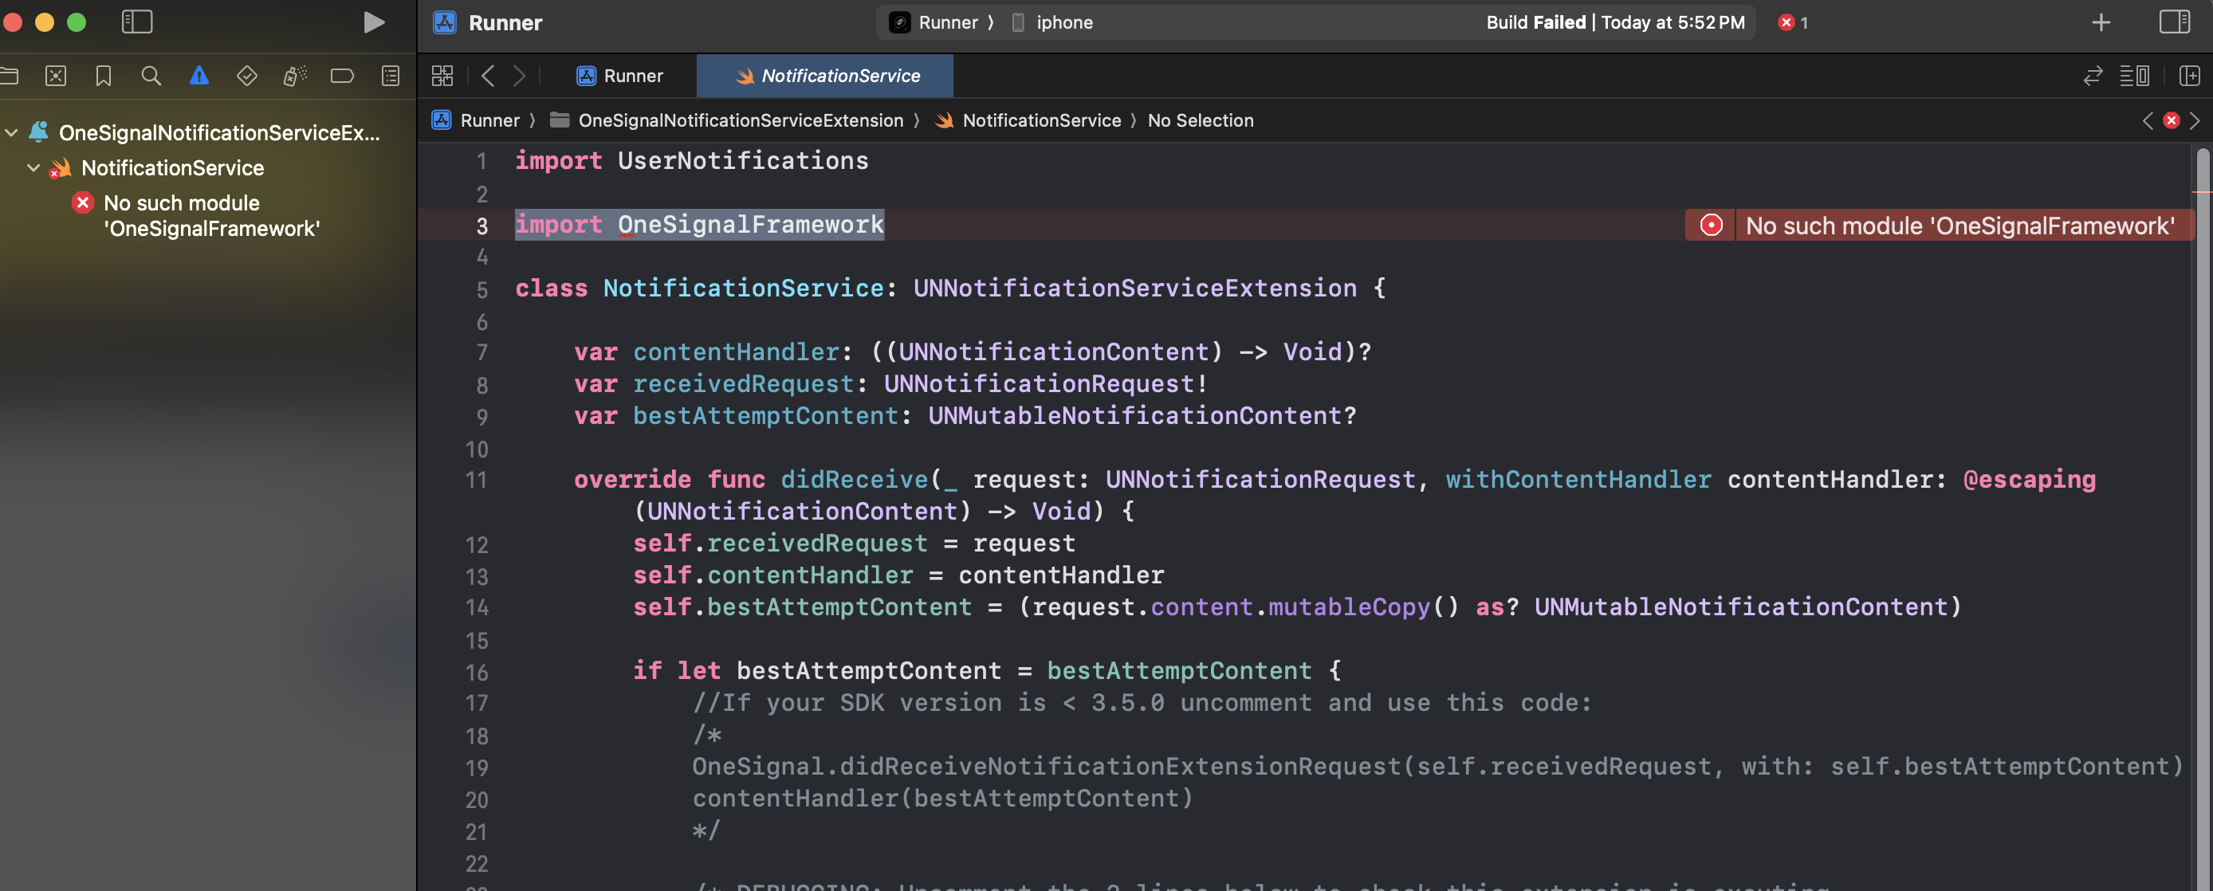Click the bestAttemptContent variable on line 9
The height and width of the screenshot is (891, 2213).
765,416
